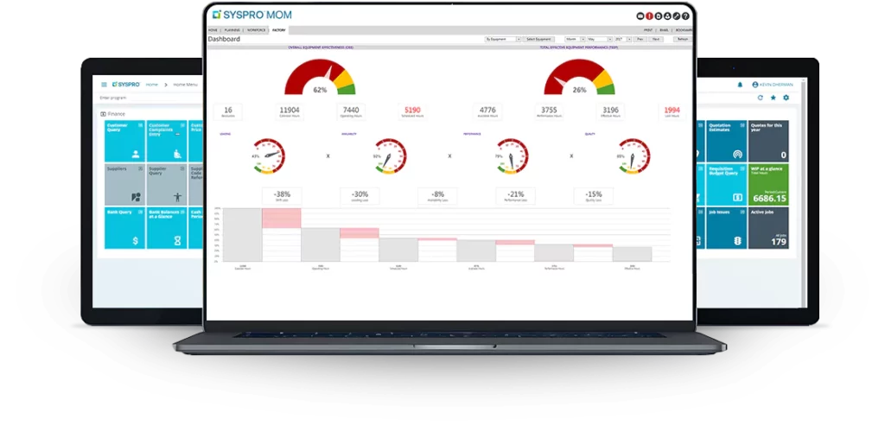Click the -8% loss box
The width and height of the screenshot is (885, 432).
437,196
